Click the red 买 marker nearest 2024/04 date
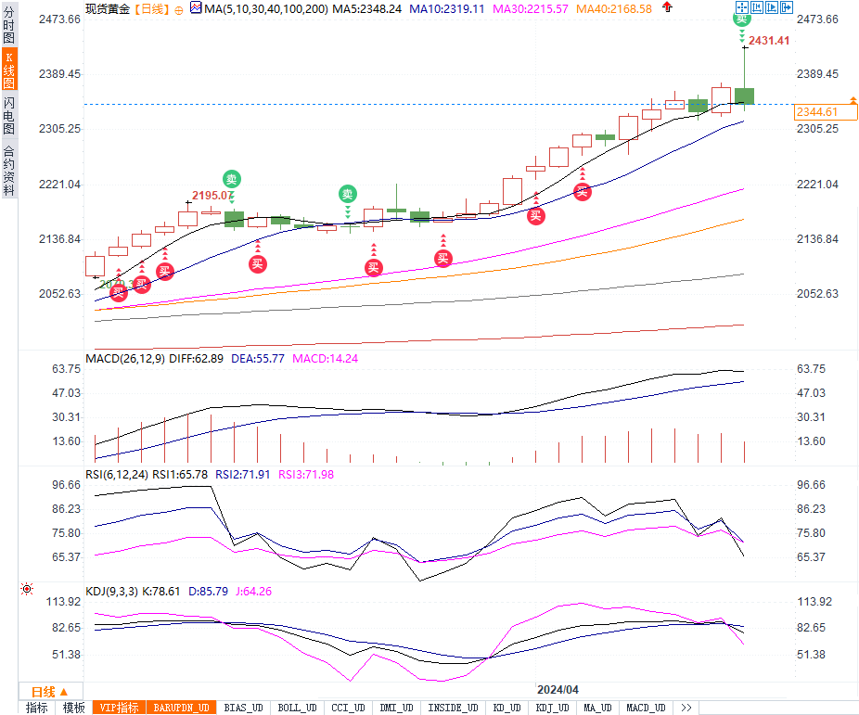The width and height of the screenshot is (859, 715). [x=536, y=216]
